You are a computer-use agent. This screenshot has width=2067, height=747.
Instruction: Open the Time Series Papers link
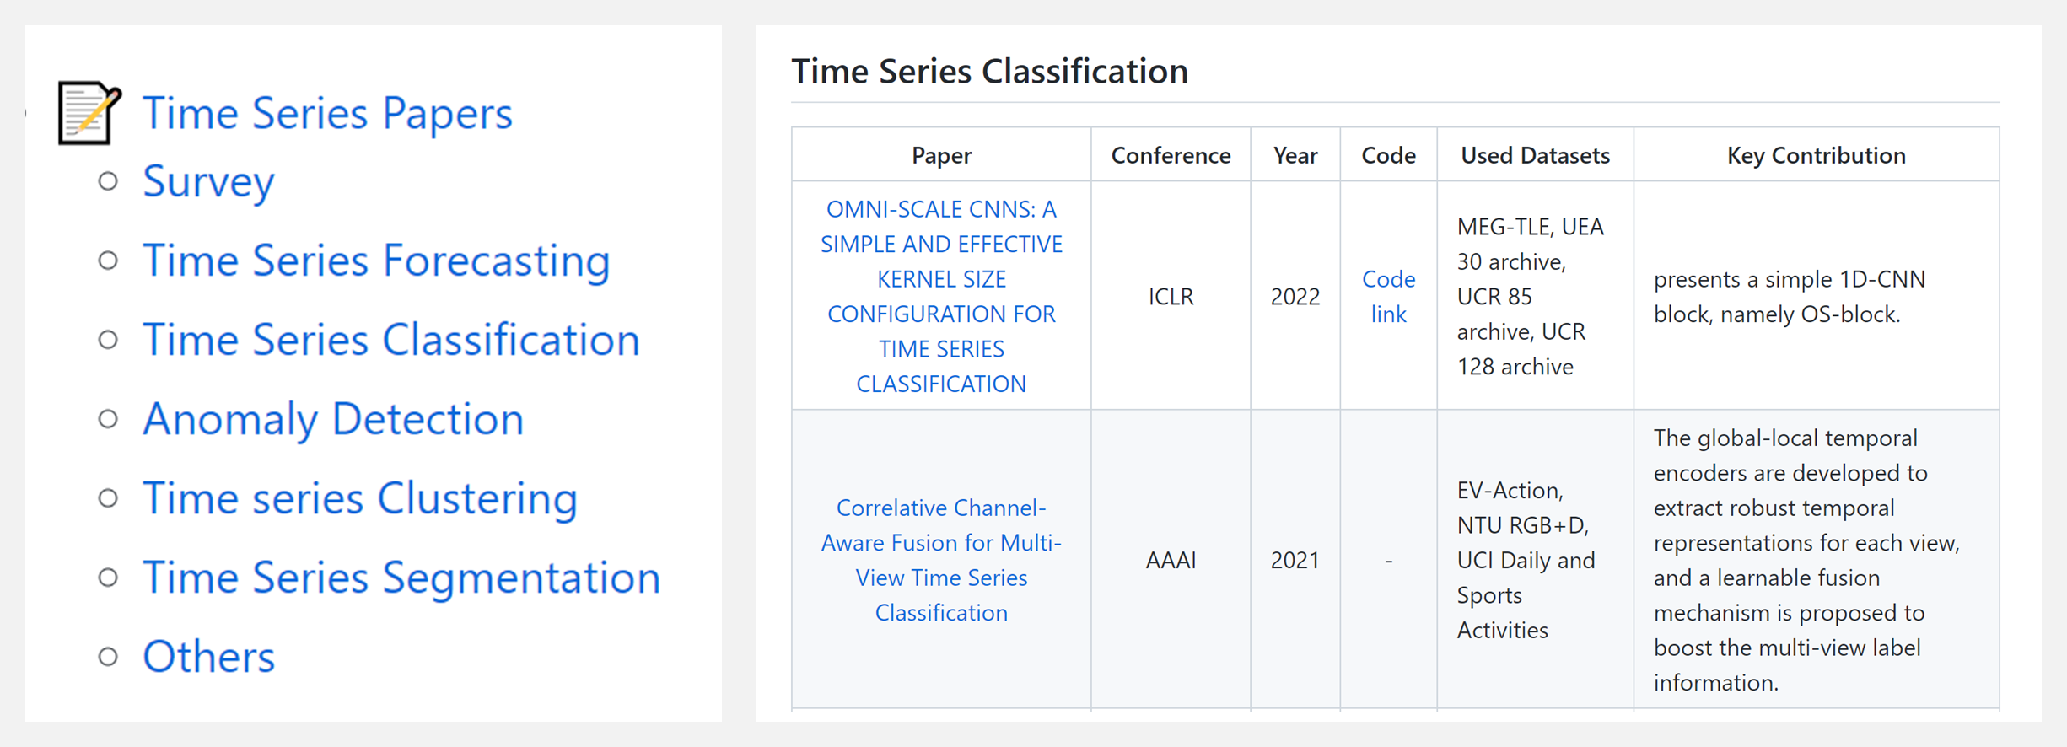[x=327, y=113]
